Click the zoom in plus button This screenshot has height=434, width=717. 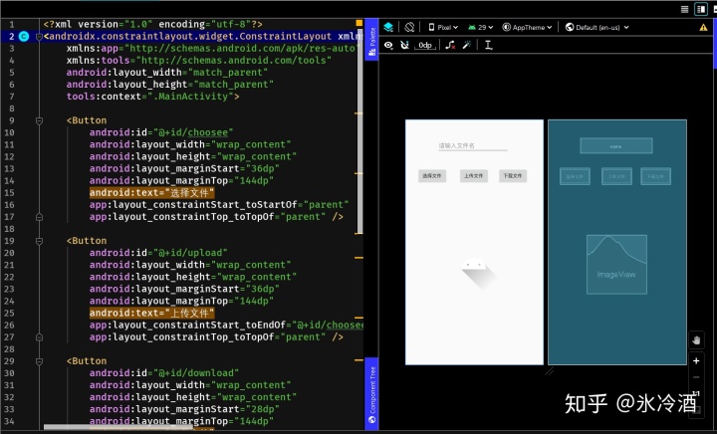696,361
